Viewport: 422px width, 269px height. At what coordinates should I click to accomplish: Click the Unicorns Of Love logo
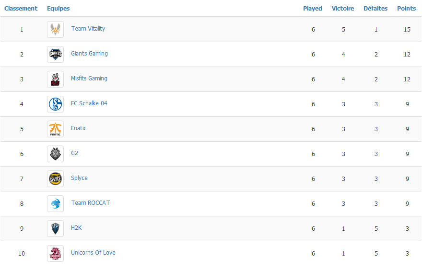(56, 253)
